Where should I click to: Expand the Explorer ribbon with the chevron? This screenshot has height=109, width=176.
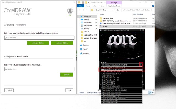click(150, 6)
